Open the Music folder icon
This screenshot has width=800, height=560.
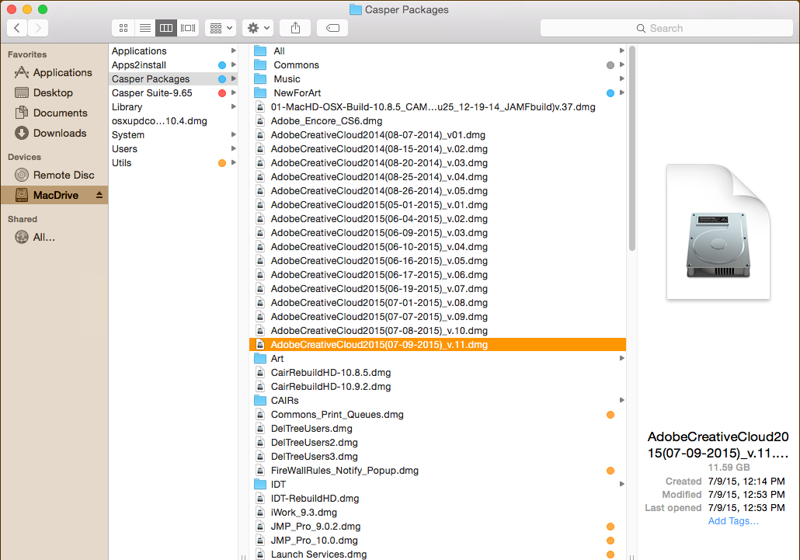click(260, 78)
